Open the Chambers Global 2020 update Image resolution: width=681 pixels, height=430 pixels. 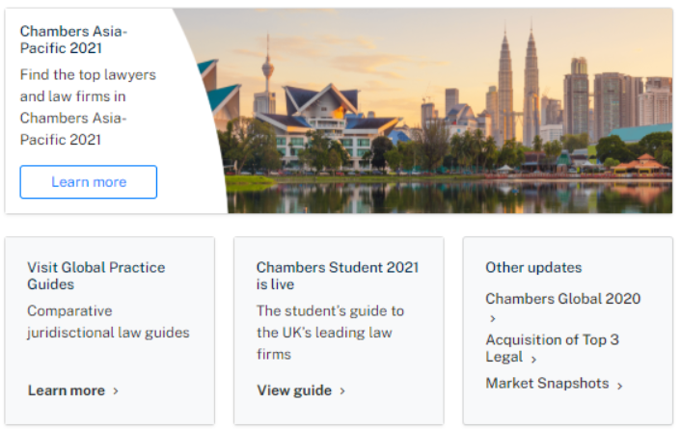[x=562, y=299]
